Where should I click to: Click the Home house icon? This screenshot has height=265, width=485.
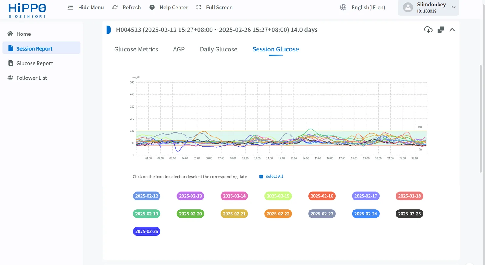pyautogui.click(x=10, y=34)
